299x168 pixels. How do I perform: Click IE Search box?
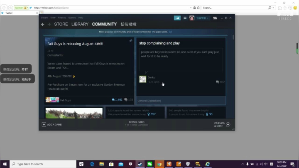(235, 8)
